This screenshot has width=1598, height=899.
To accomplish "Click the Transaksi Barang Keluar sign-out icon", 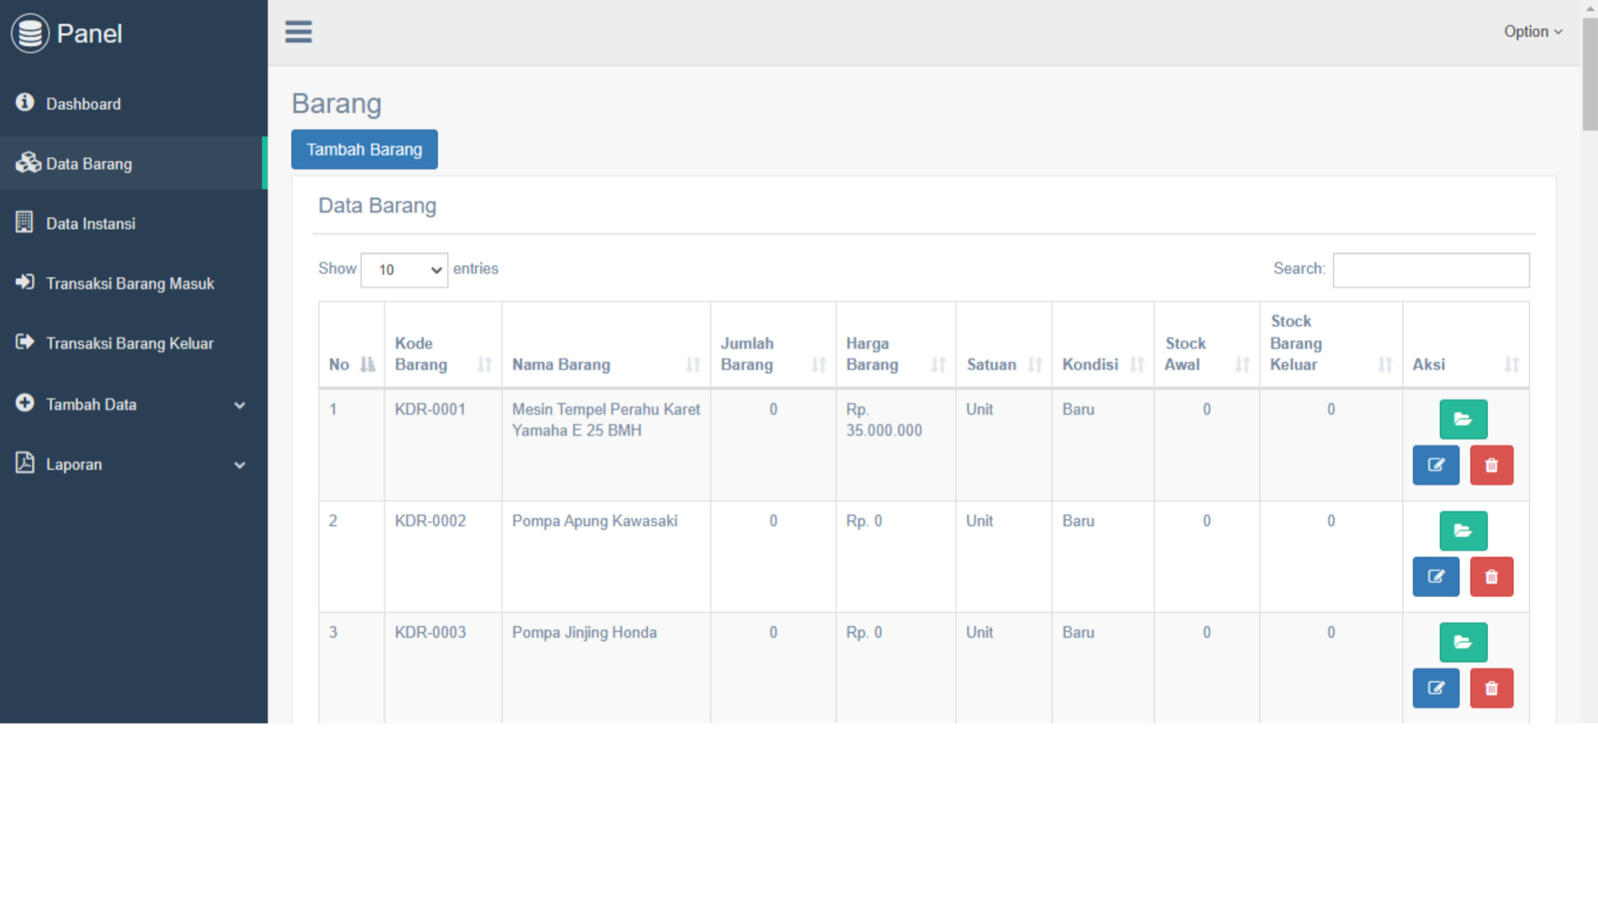I will pyautogui.click(x=25, y=341).
